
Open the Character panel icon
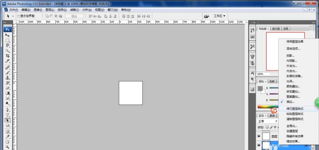(x=252, y=73)
